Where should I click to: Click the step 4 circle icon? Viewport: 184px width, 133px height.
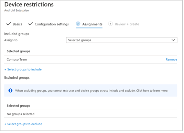110,24
